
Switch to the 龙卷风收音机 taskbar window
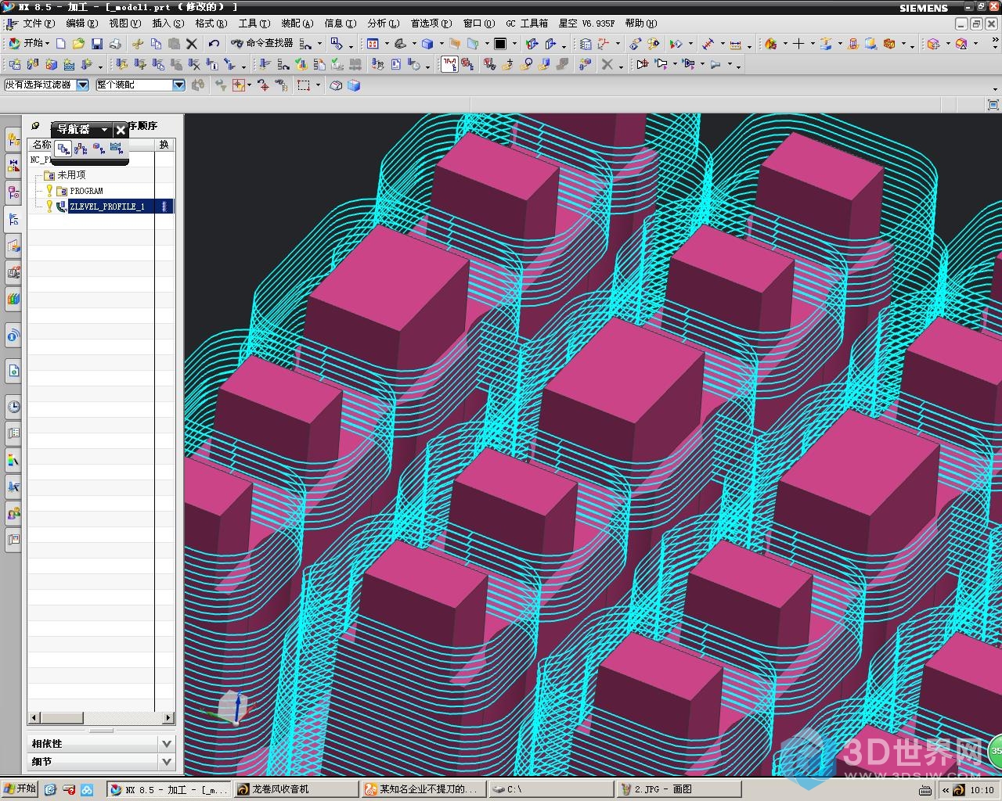point(295,789)
